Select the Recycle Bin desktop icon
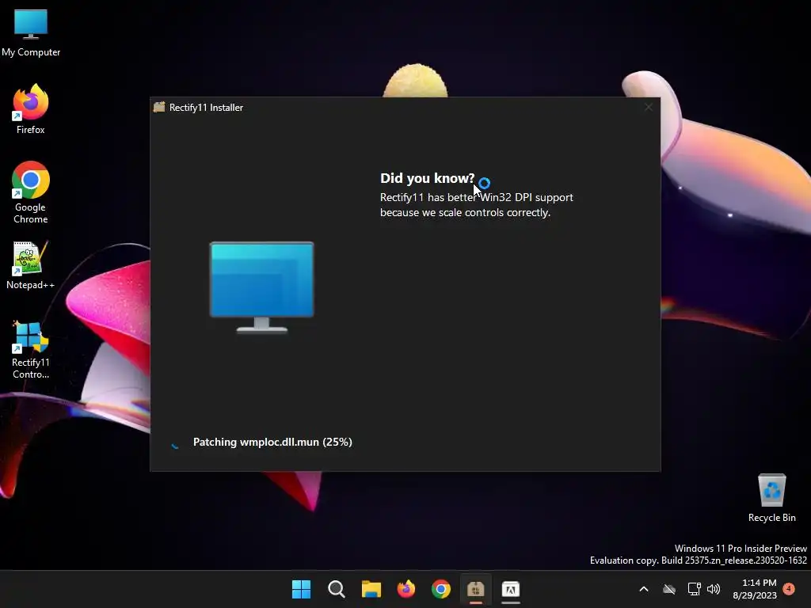 click(771, 497)
